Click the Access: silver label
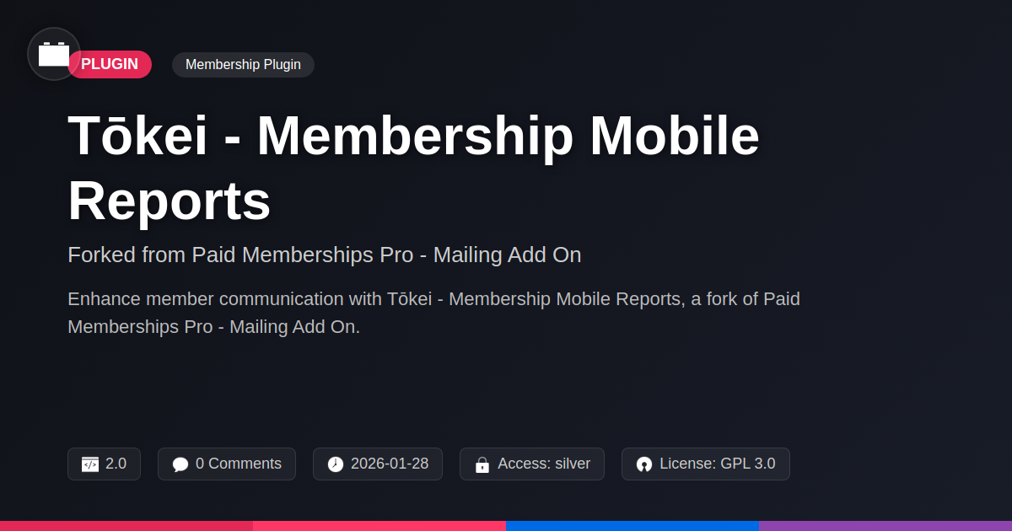The height and width of the screenshot is (531, 1012). coord(544,464)
